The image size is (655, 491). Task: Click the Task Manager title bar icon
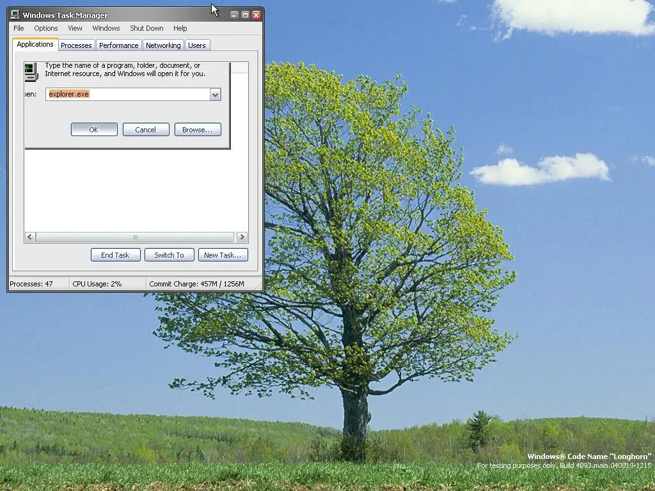click(x=15, y=15)
